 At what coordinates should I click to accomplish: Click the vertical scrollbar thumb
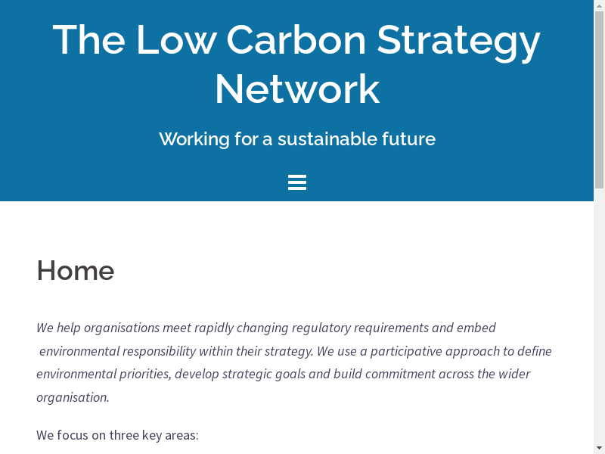click(599, 98)
